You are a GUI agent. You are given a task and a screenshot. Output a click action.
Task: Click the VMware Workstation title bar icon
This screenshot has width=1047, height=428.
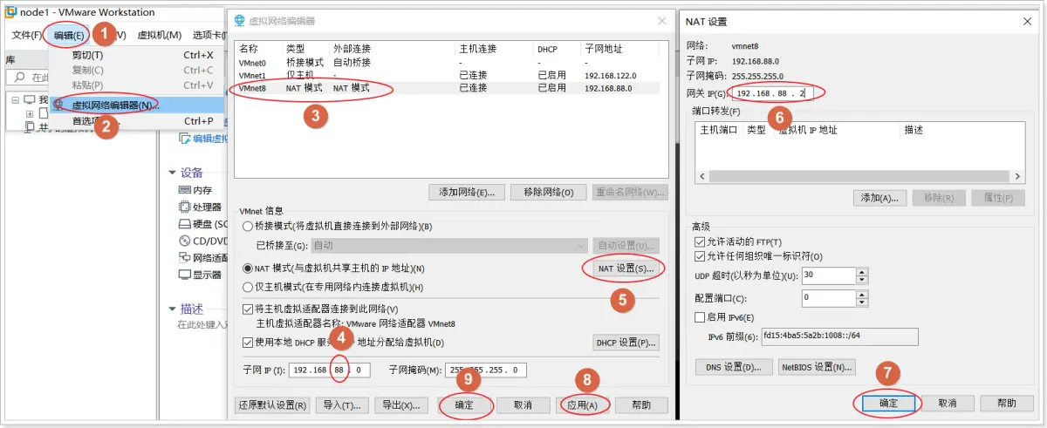coord(10,12)
